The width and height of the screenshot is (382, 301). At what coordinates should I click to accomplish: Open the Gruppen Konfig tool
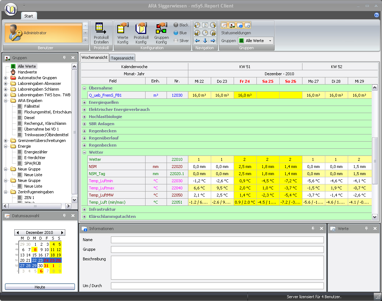(x=161, y=33)
